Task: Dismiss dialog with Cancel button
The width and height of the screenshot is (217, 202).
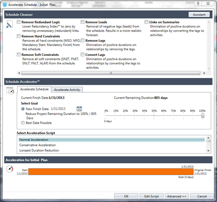Action: (x=202, y=196)
